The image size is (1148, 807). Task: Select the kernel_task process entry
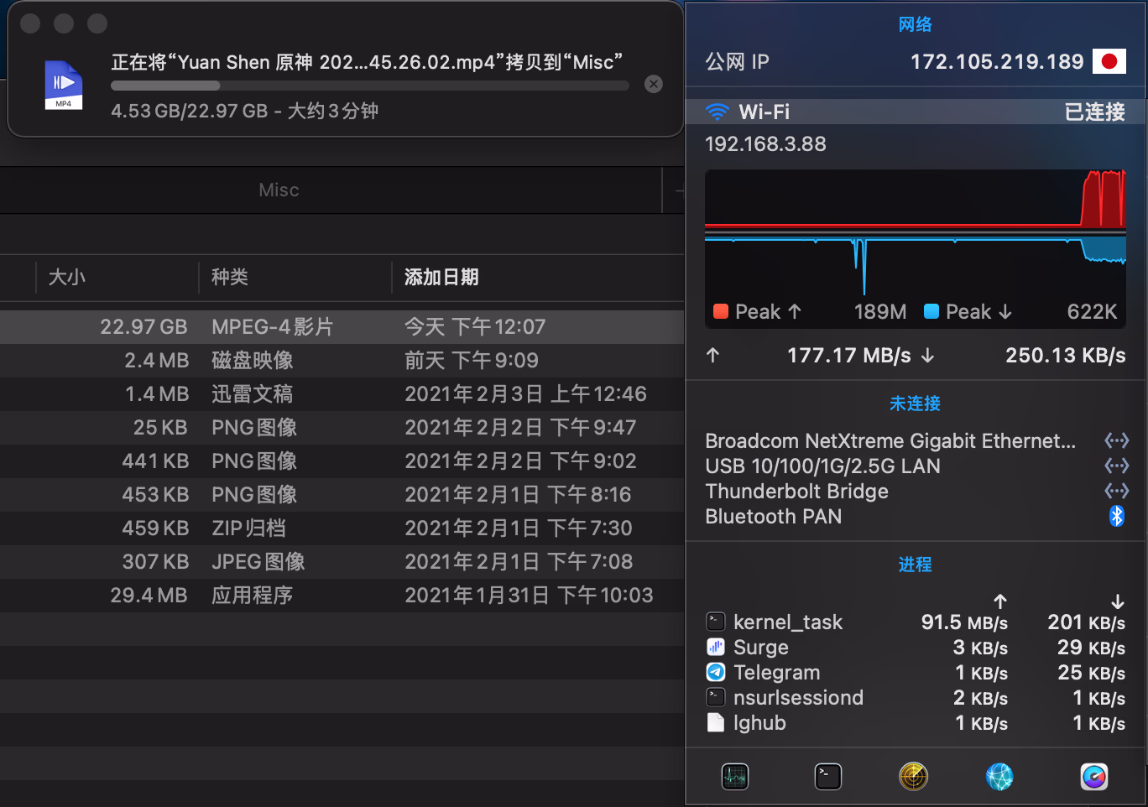[788, 622]
